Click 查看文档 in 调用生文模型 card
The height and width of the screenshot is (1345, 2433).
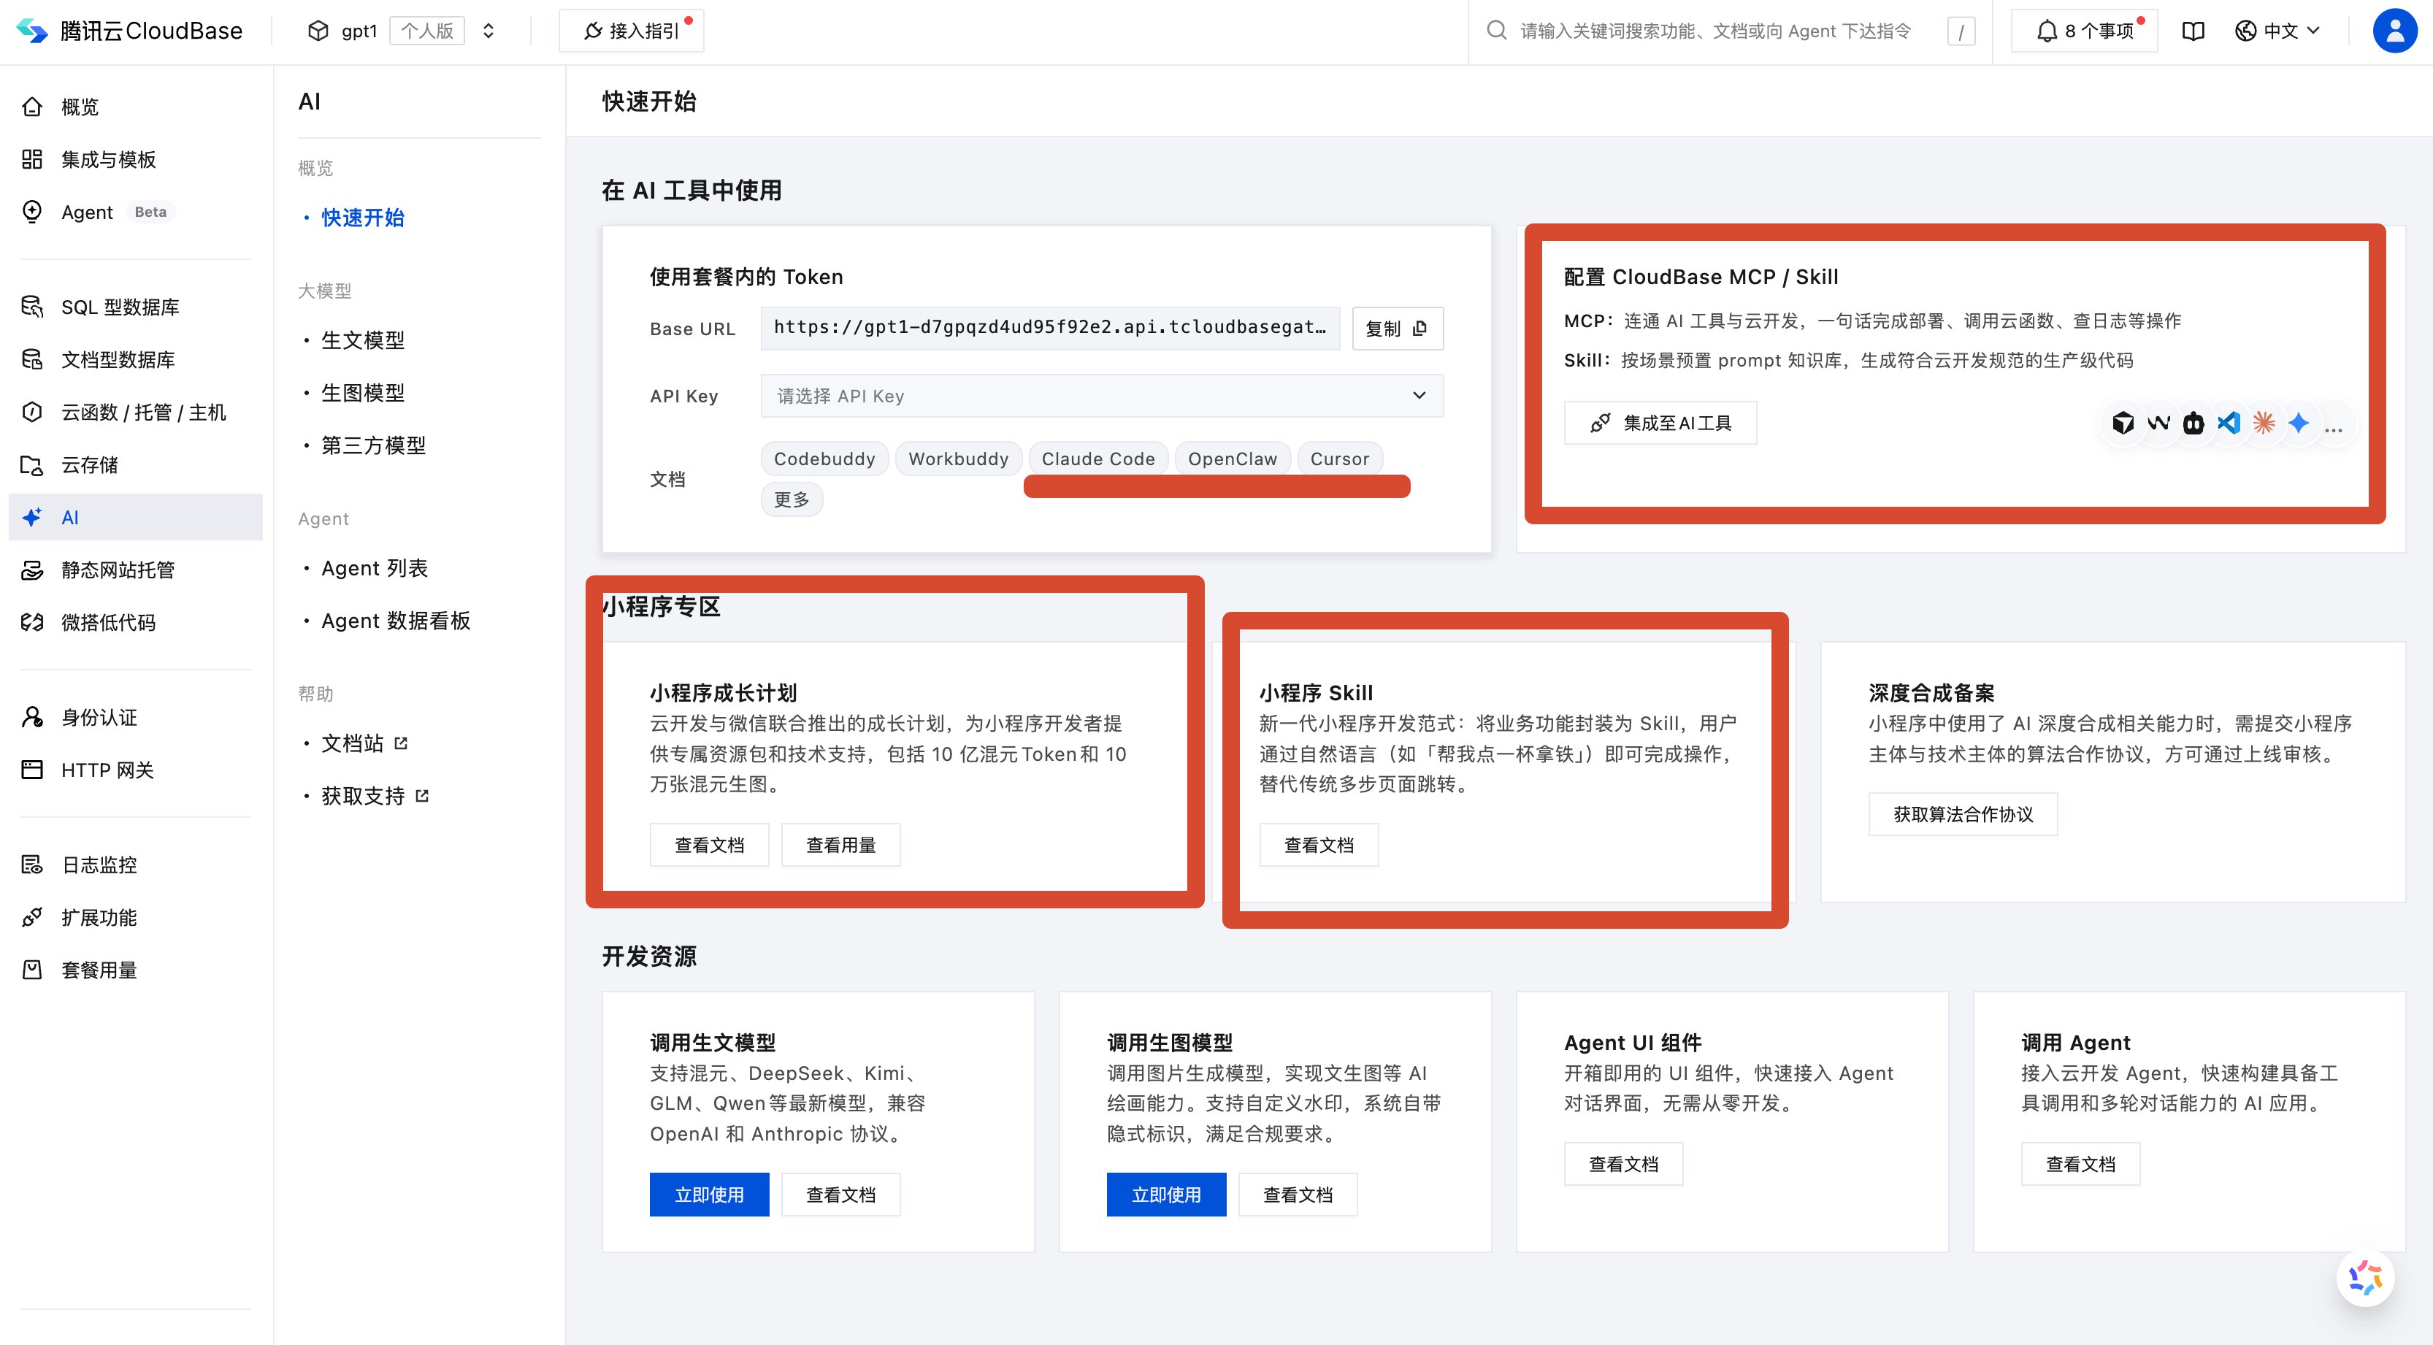(840, 1195)
